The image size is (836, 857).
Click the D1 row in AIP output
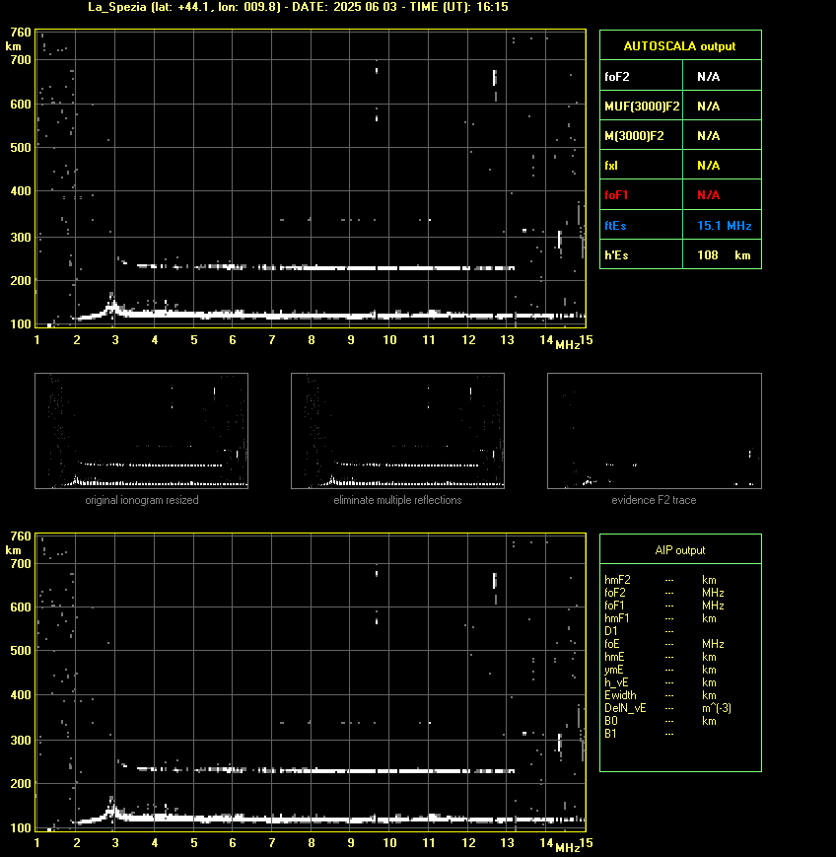click(x=639, y=631)
